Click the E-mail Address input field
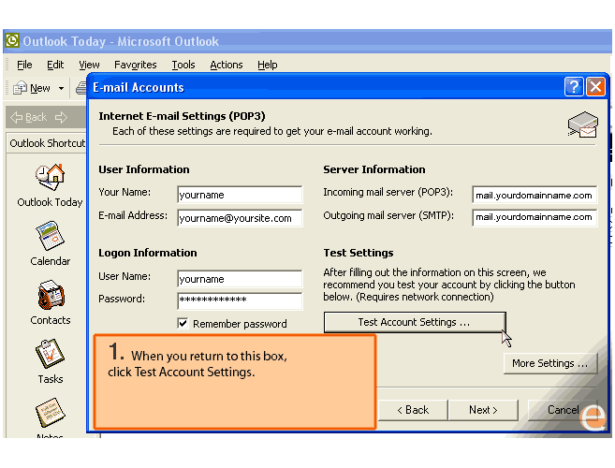The image size is (615, 468). [x=240, y=218]
